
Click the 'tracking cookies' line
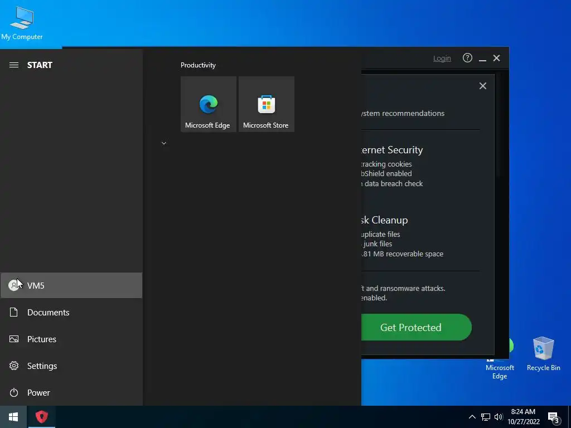coord(386,164)
